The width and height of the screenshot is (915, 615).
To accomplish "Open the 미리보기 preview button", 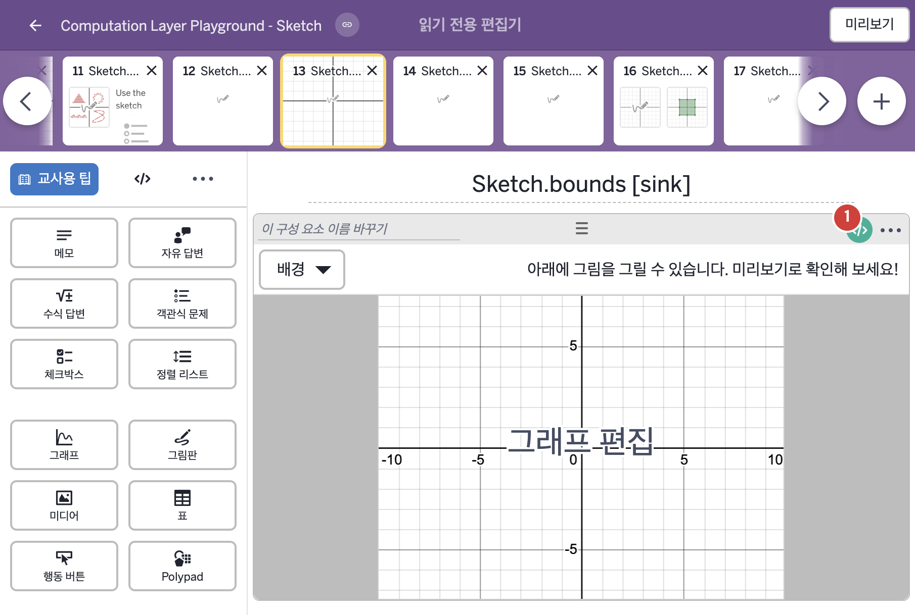I will point(870,24).
